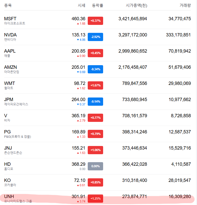This screenshot has height=205, width=197.
Task: Click the Korean name 코카콜라
Action: pos(9,185)
